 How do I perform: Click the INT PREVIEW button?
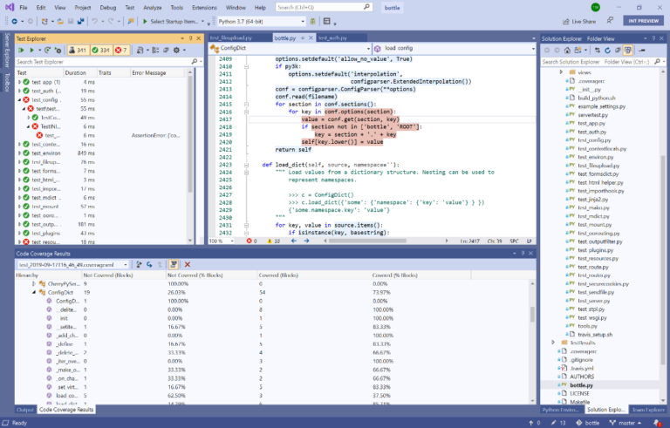(x=642, y=20)
